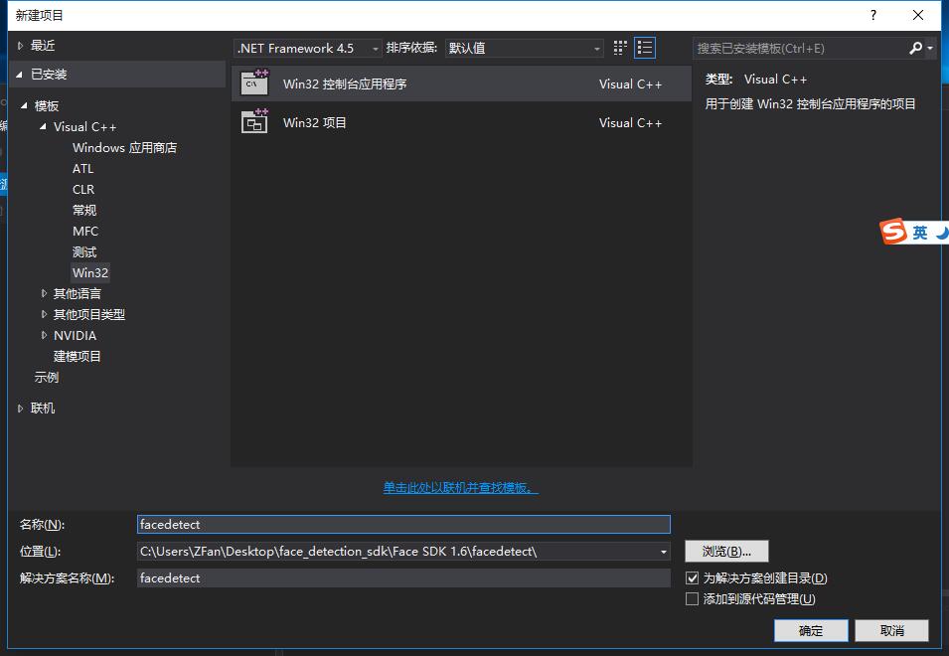Select the 建模项目 tree item

tap(77, 357)
